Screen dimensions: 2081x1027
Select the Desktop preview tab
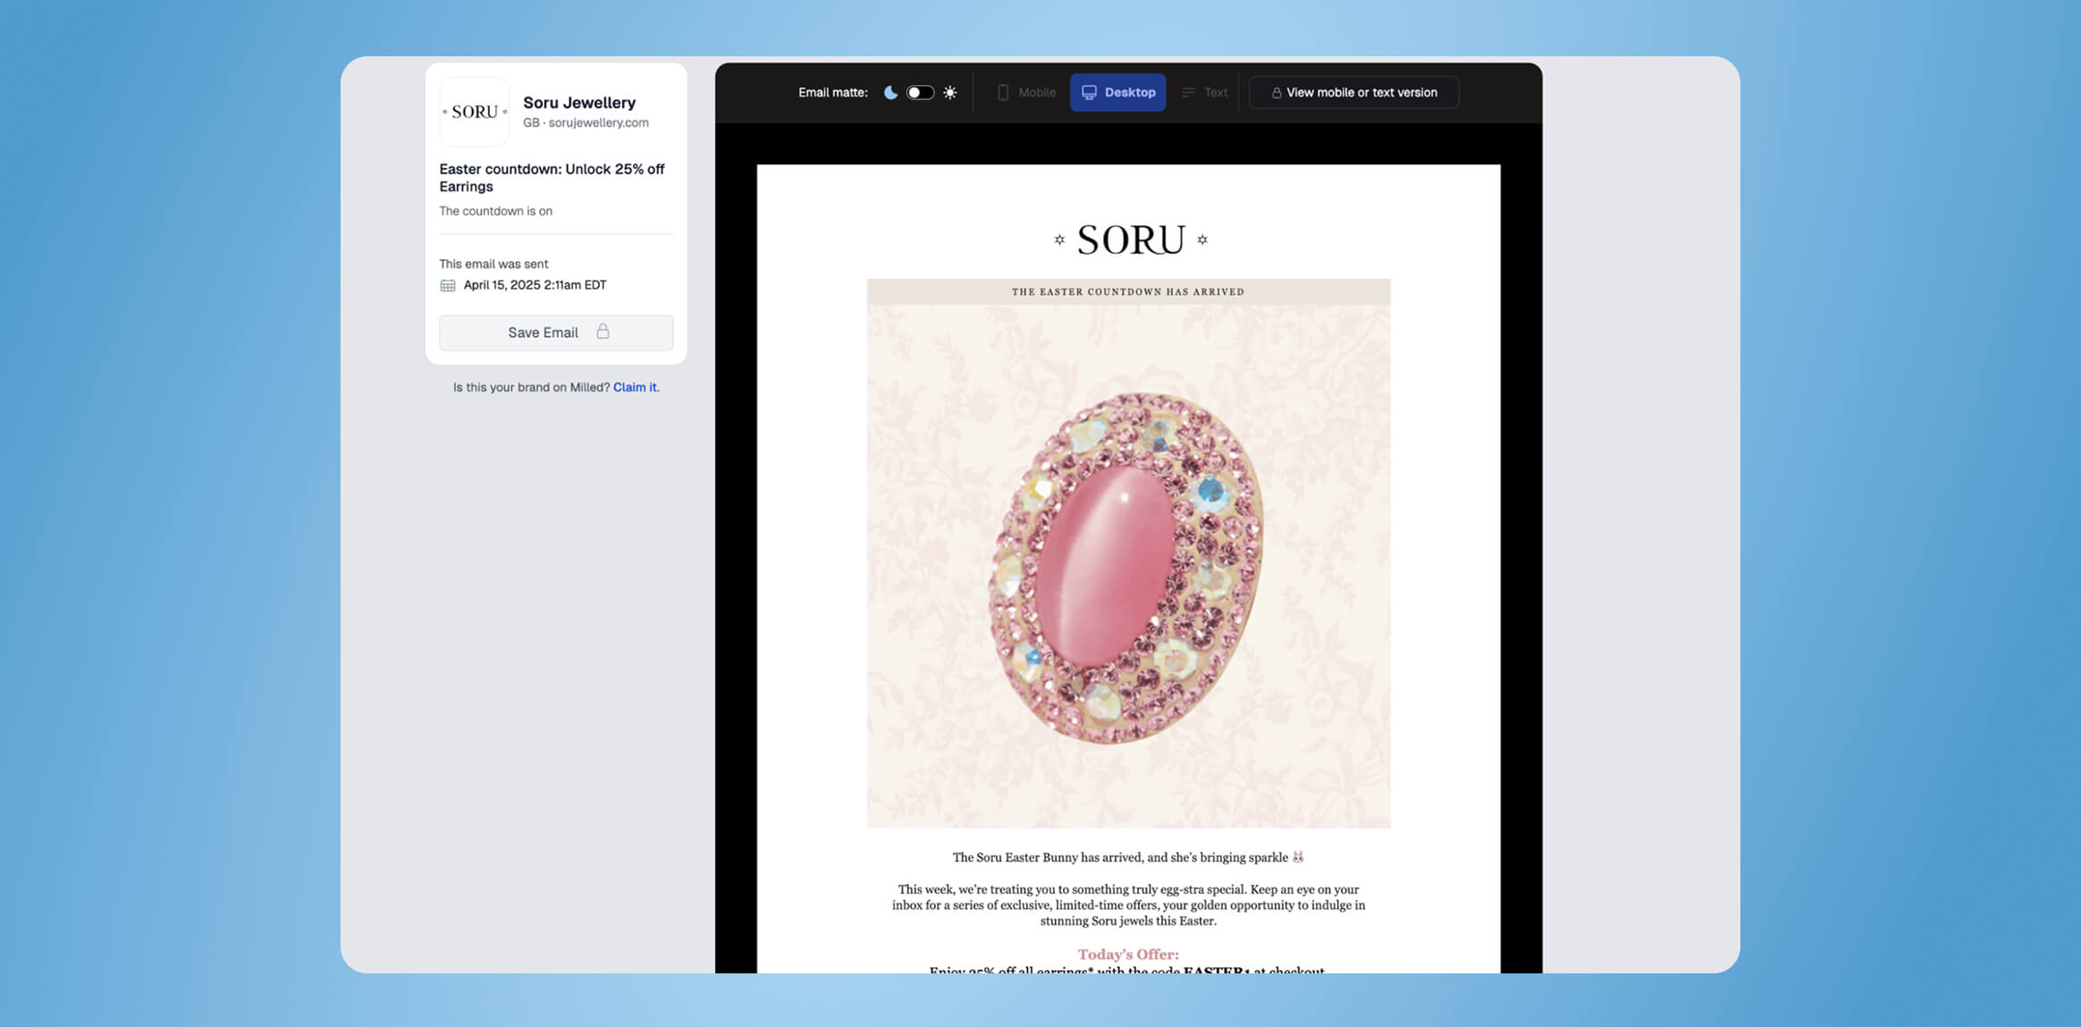1117,92
